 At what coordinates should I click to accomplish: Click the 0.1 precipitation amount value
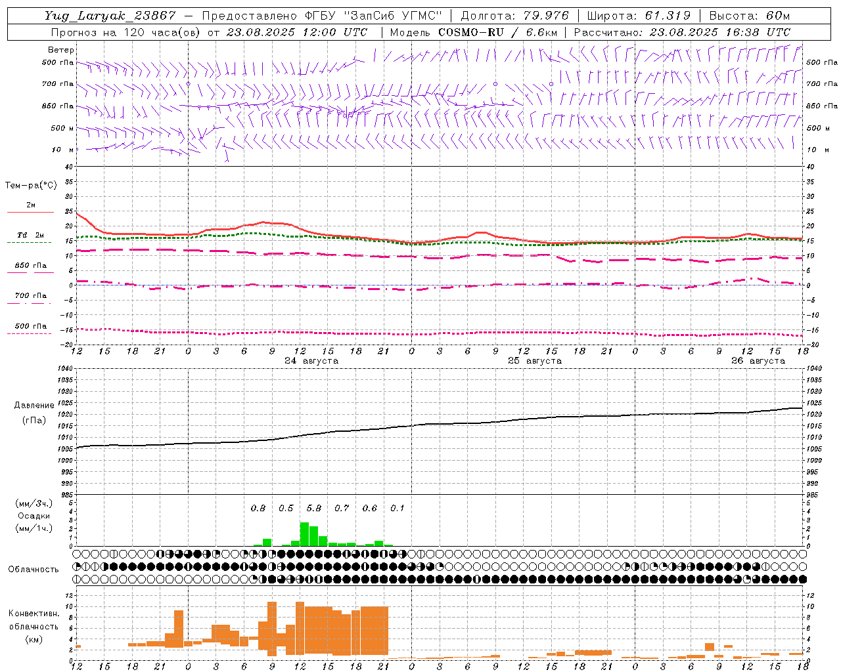point(398,508)
